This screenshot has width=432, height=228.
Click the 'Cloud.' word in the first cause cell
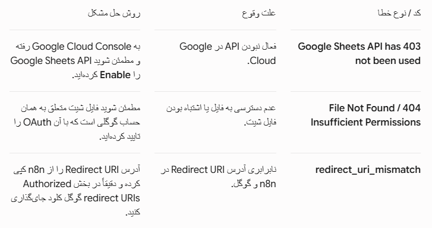point(261,61)
